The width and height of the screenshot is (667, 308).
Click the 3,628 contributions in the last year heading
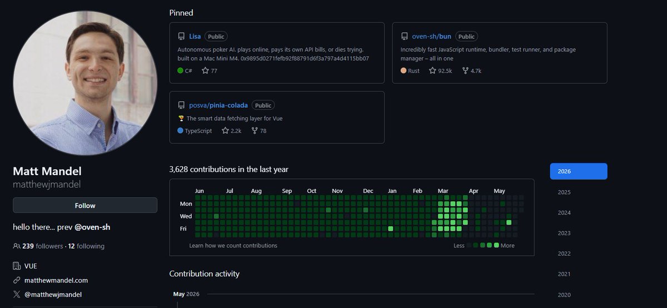pos(229,169)
